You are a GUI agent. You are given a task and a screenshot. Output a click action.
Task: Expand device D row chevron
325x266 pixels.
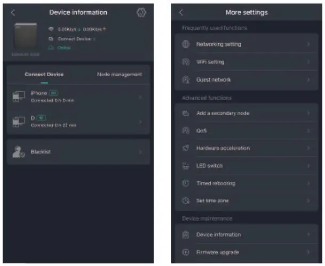(x=140, y=122)
